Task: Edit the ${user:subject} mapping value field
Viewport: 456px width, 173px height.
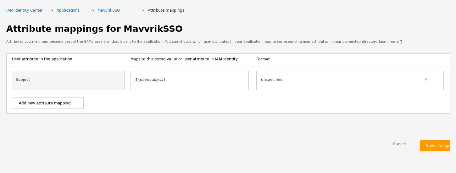Action: point(190,80)
